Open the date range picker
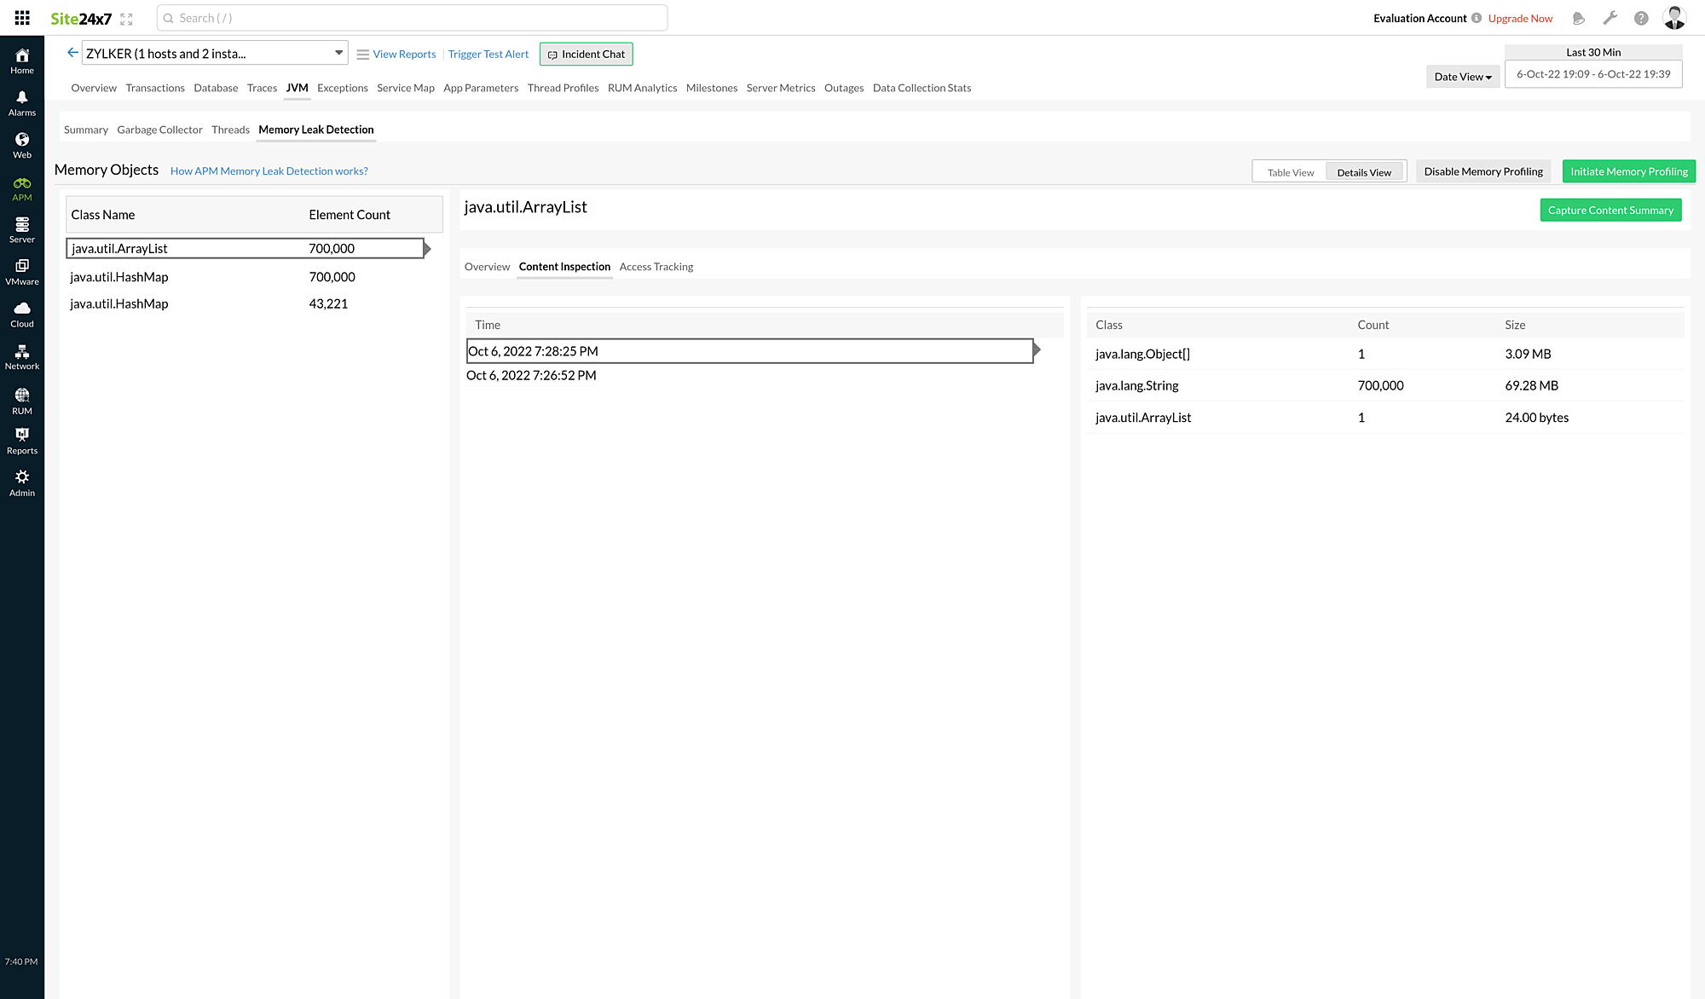Screen dimensions: 1705x999 click(1593, 74)
